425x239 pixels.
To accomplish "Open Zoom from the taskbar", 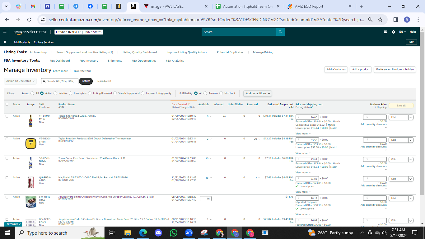I will point(189,233).
